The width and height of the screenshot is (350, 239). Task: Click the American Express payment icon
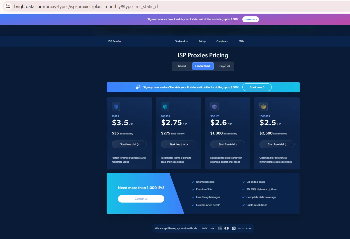220,228
